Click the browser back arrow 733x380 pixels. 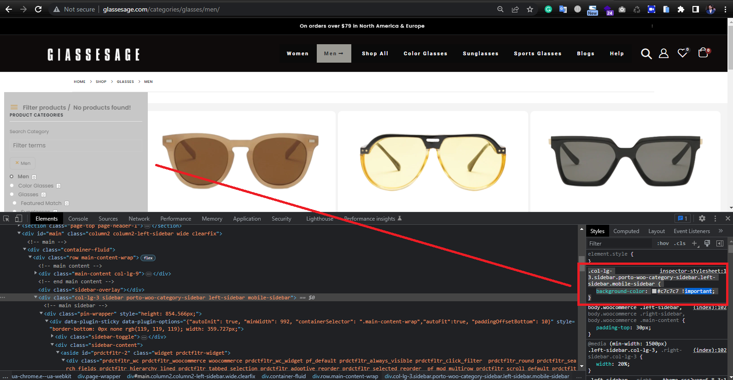(x=8, y=9)
